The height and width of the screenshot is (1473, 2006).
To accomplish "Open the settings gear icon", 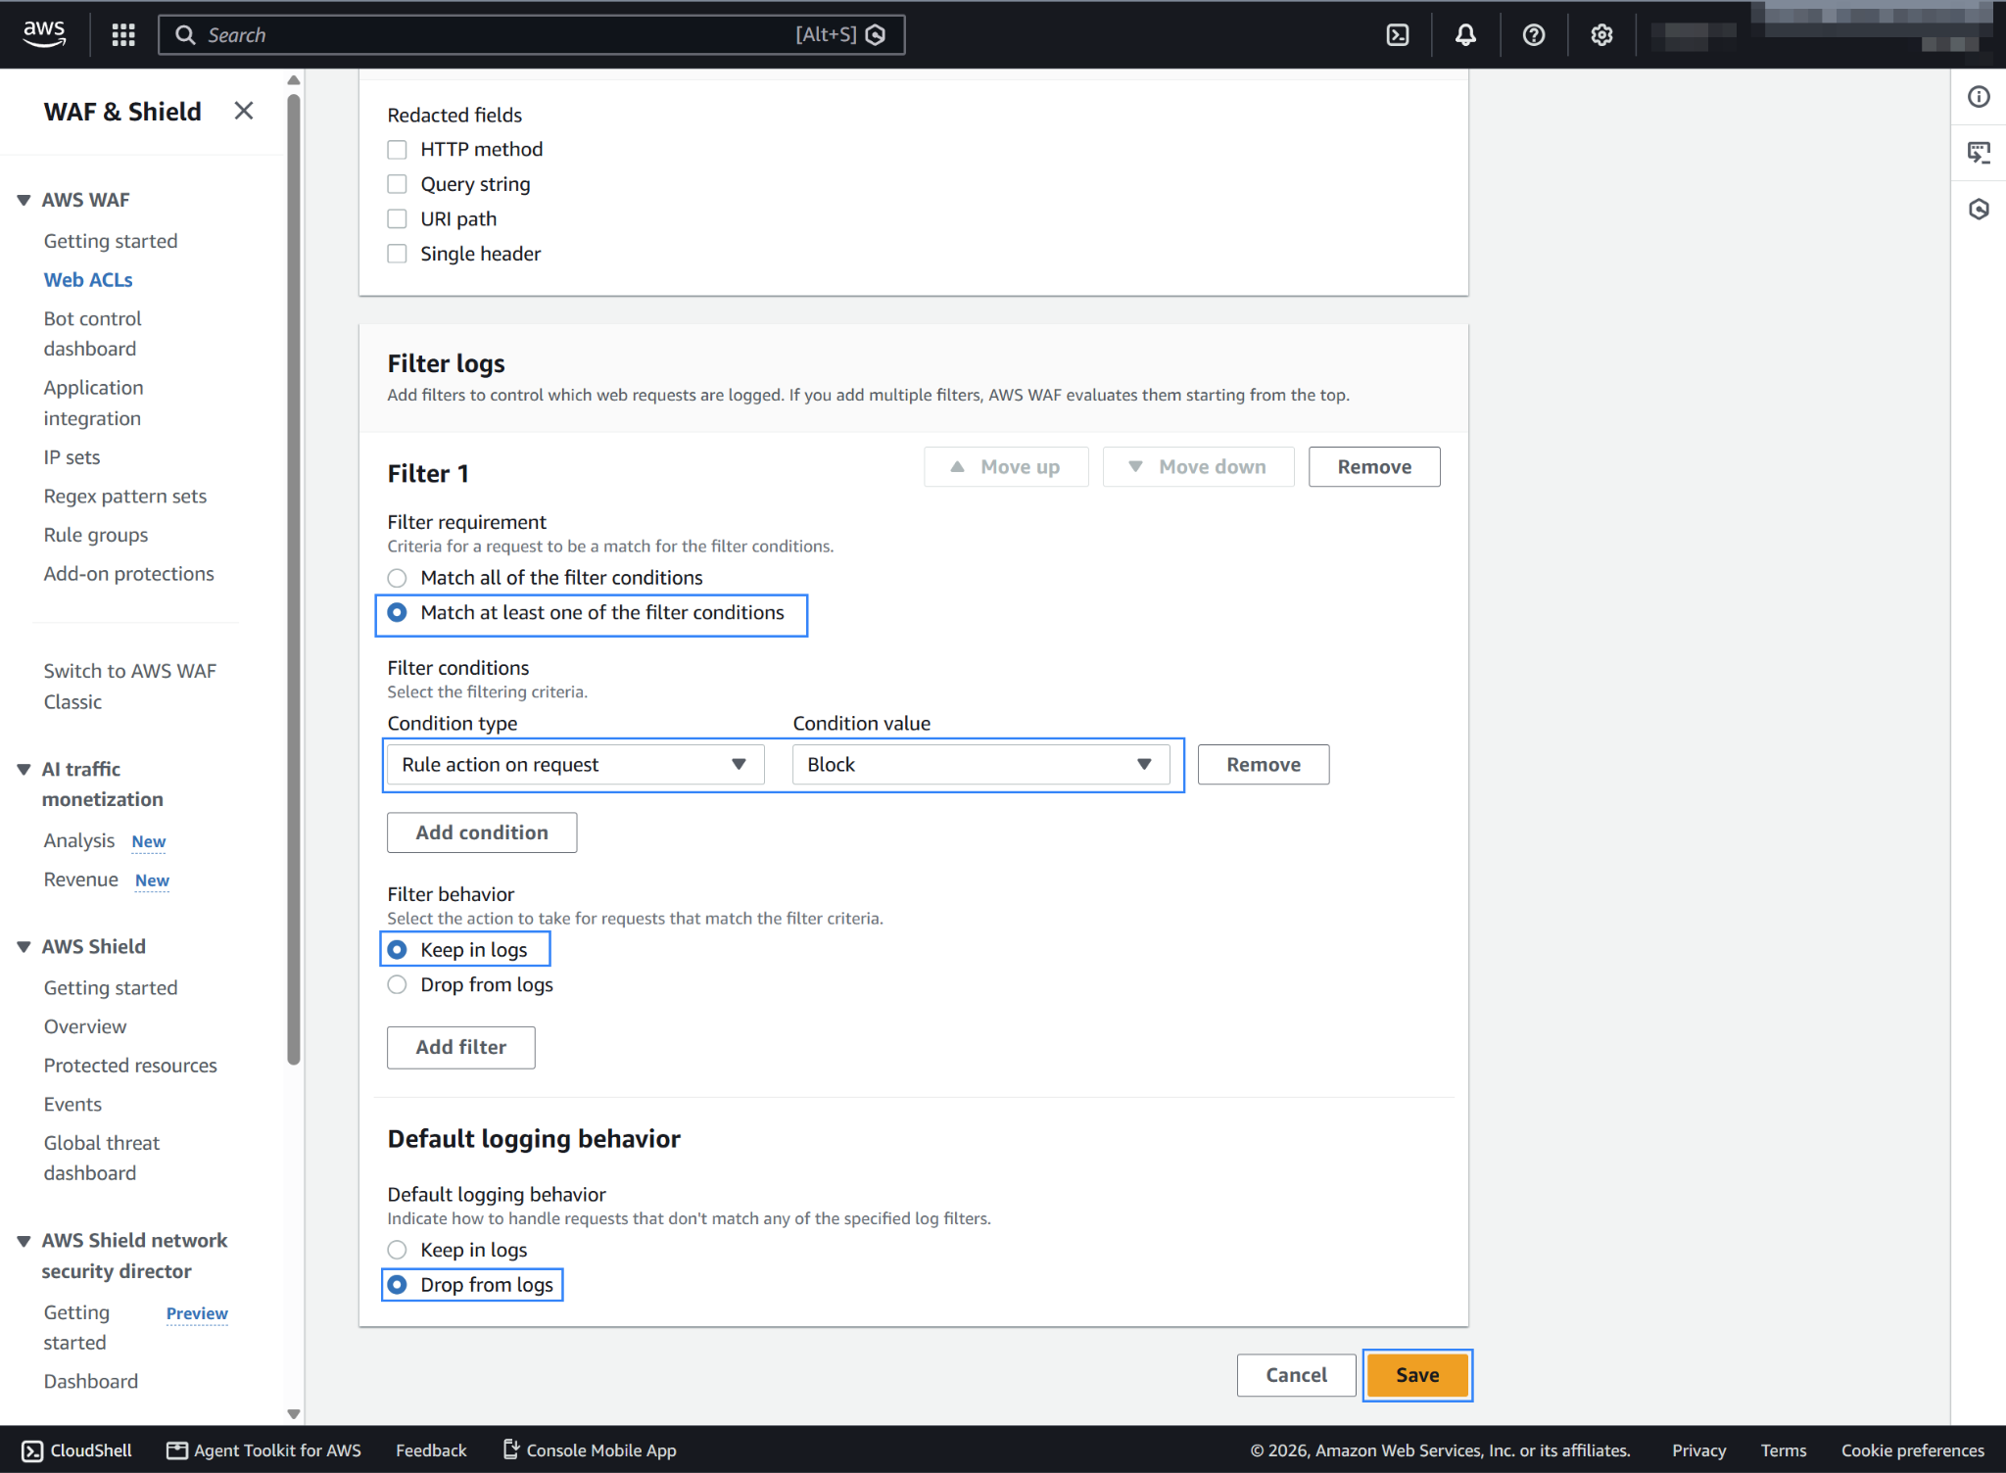I will pos(1601,35).
